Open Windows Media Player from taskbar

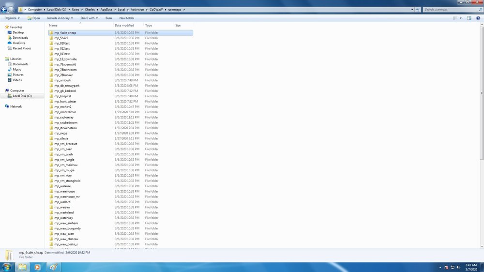(38, 267)
